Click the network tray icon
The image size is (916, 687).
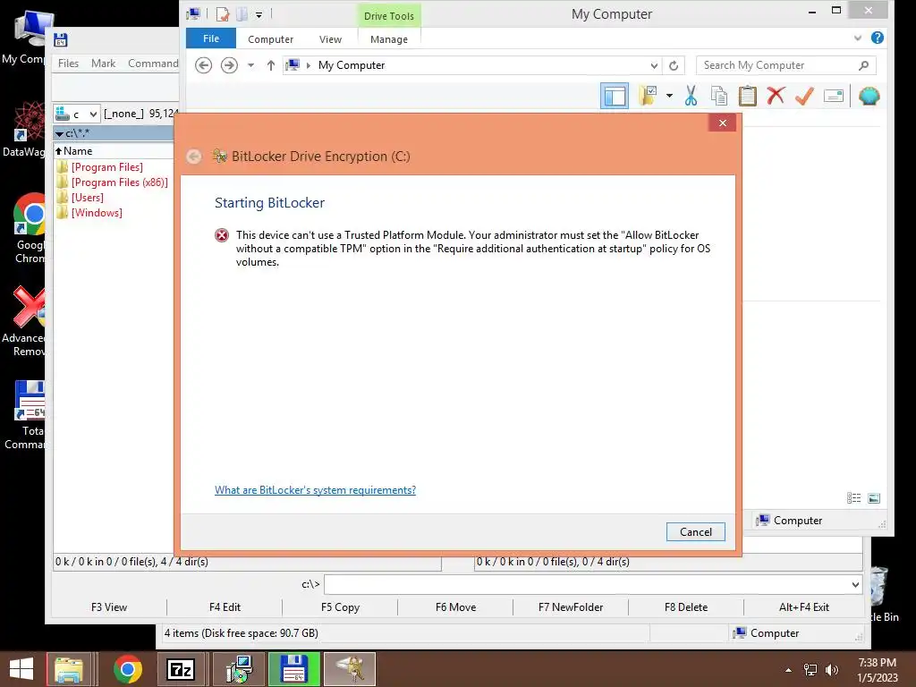coord(810,670)
